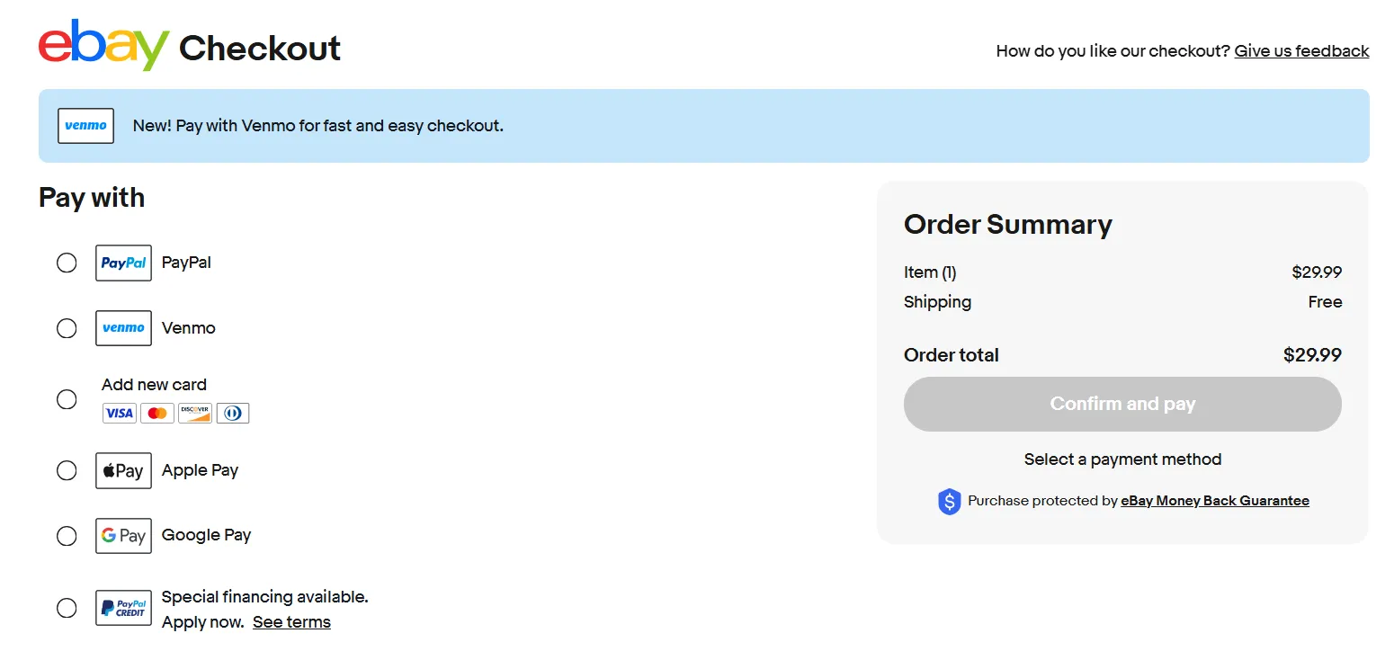
Task: Select the Venmo payment radio button
Action: (x=67, y=328)
